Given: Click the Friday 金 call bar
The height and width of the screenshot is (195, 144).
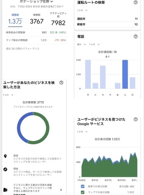Looking at the screenshot, I should tap(118, 86).
